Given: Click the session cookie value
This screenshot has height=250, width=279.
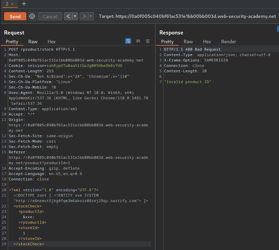Looking at the screenshot, I should pyautogui.click(x=84, y=66).
